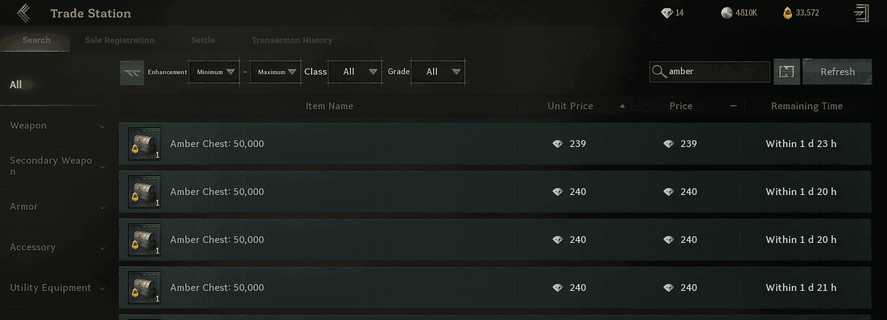The image size is (887, 320).
Task: Click the gold drop icon showing 33,572
Action: (x=787, y=12)
